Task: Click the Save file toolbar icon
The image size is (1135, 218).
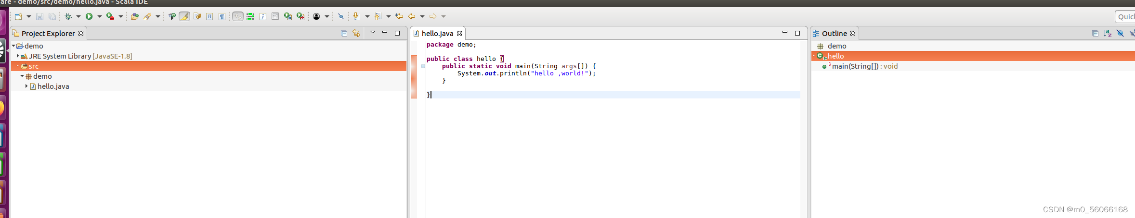Action: (x=39, y=16)
